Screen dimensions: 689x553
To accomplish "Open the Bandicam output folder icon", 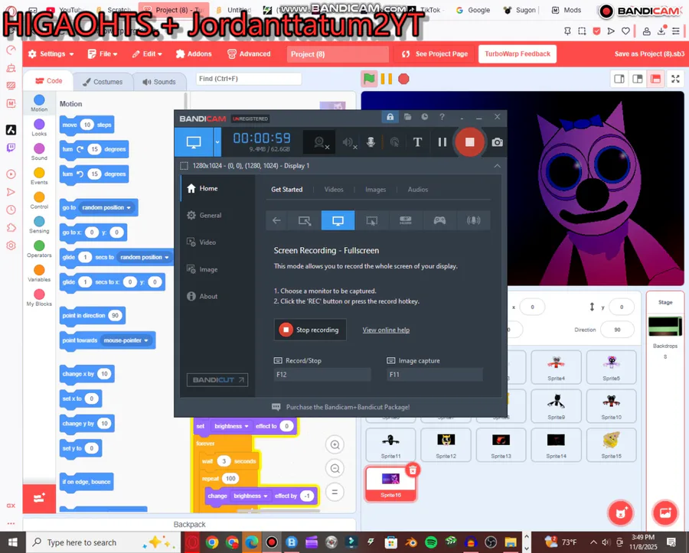I will 407,117.
